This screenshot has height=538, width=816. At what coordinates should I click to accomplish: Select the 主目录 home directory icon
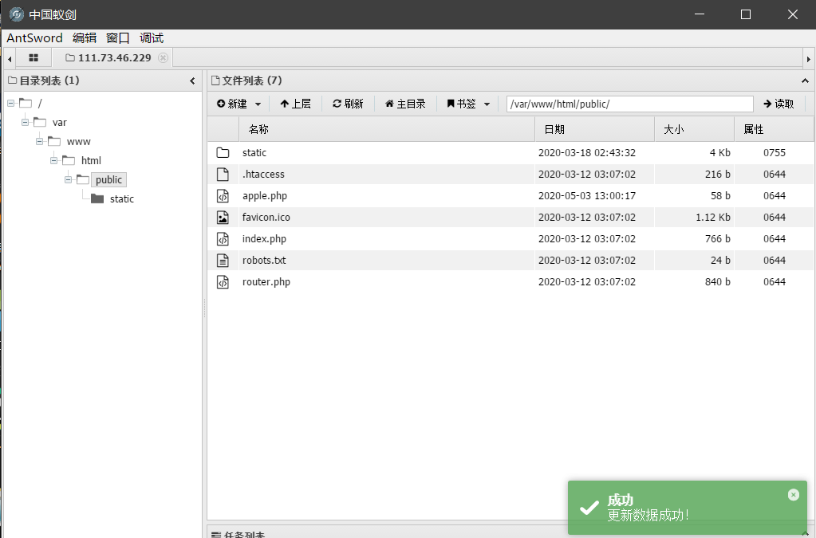389,104
